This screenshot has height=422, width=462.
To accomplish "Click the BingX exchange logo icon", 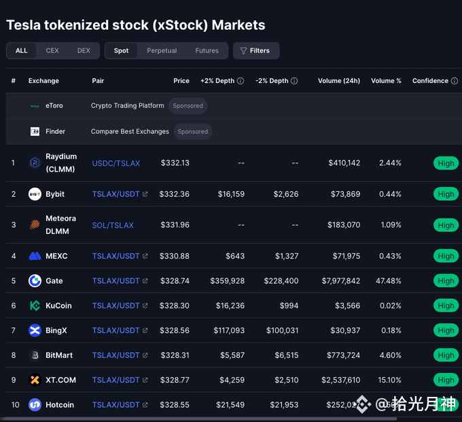I will (35, 330).
